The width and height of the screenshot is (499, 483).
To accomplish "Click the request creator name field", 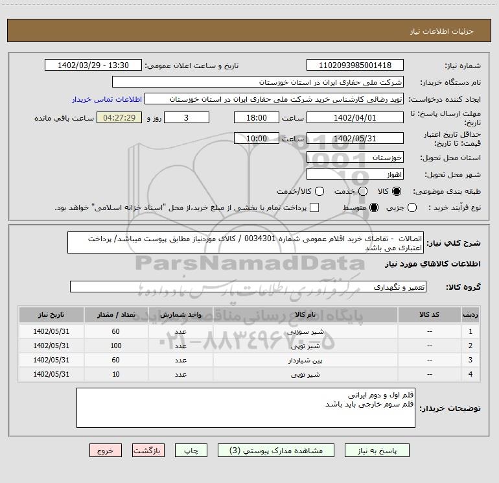I will point(274,99).
